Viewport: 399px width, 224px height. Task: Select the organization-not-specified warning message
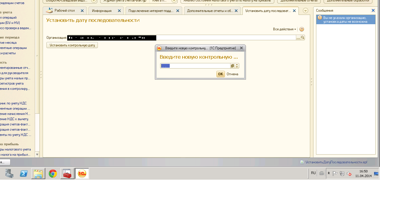(x=346, y=20)
